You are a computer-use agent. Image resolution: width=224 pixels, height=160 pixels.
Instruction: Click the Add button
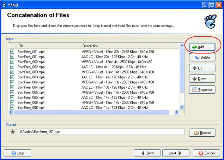(202, 47)
